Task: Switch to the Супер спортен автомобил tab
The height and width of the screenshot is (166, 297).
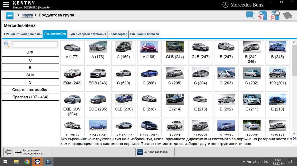Action: pyautogui.click(x=87, y=34)
